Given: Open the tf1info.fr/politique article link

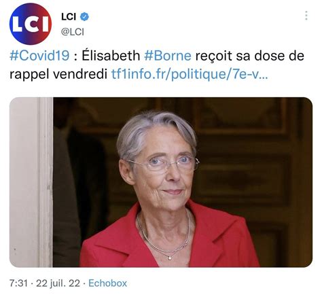Looking at the screenshot, I should click(x=190, y=74).
